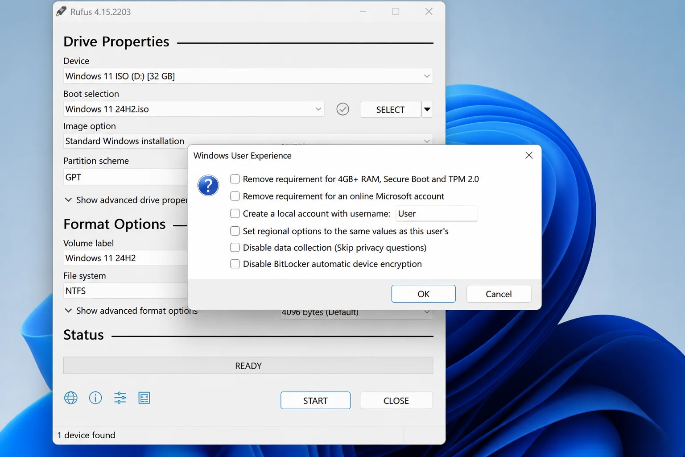
Task: Click the Rufus 4.15.2203 window title
Action: pos(100,12)
